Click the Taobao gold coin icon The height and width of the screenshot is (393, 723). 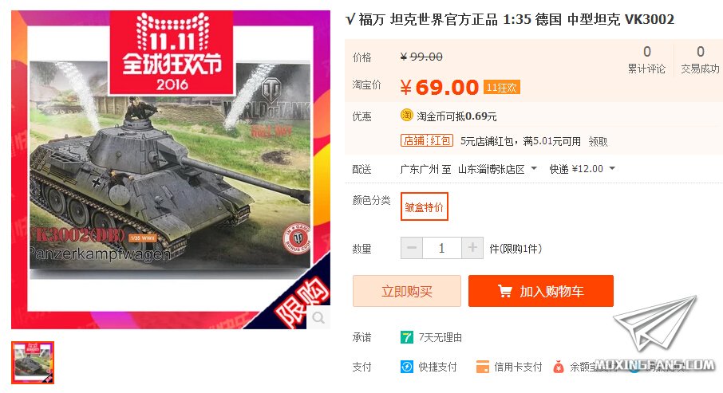(406, 115)
